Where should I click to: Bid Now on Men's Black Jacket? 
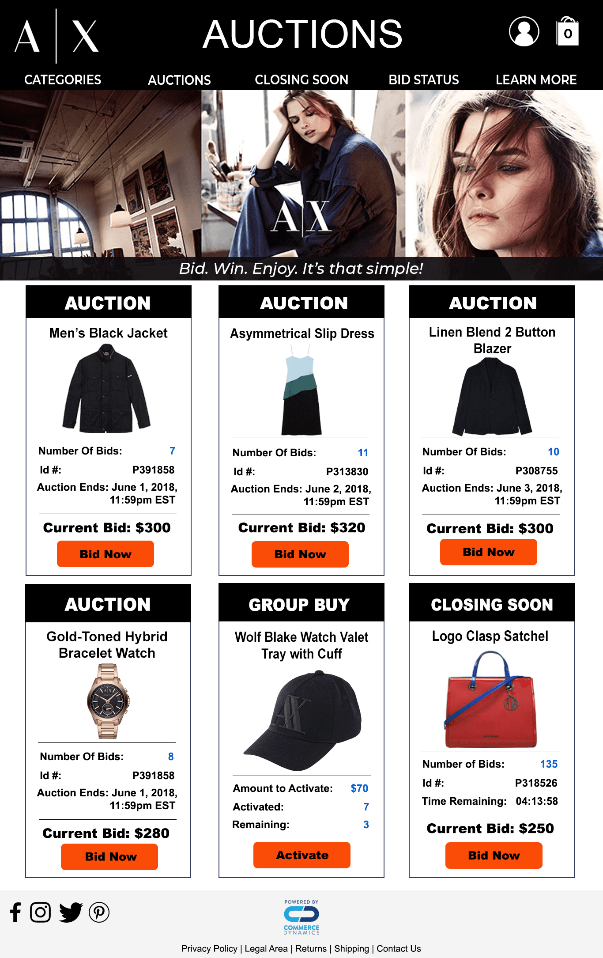pyautogui.click(x=106, y=554)
